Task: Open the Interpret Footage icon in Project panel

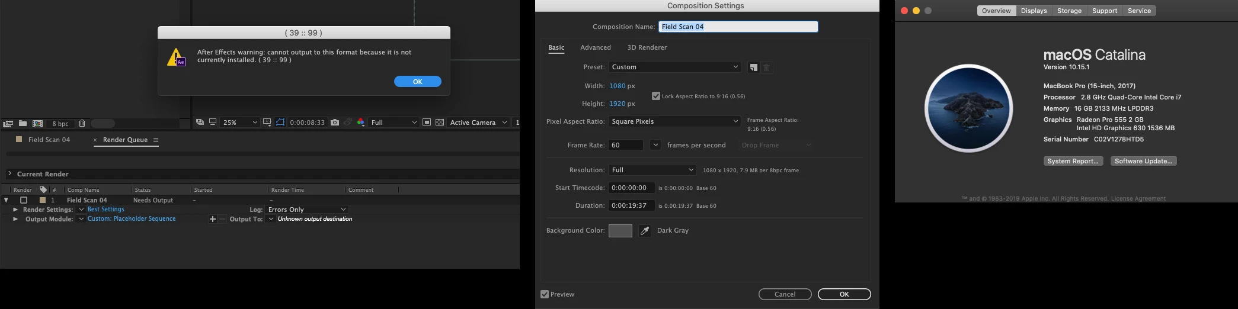Action: pyautogui.click(x=8, y=124)
